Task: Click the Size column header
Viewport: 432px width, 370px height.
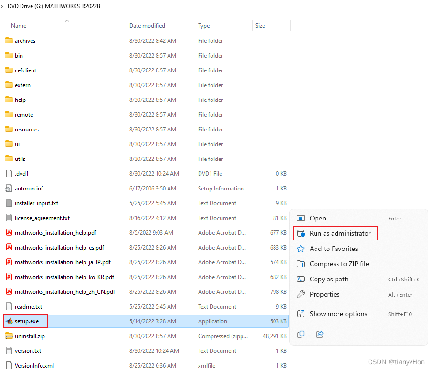Action: point(260,26)
